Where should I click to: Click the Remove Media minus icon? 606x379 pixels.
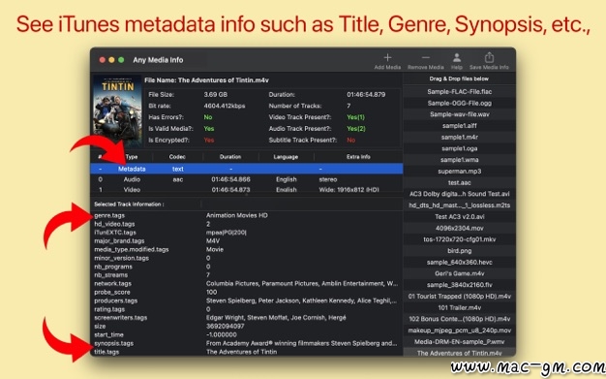click(x=426, y=58)
